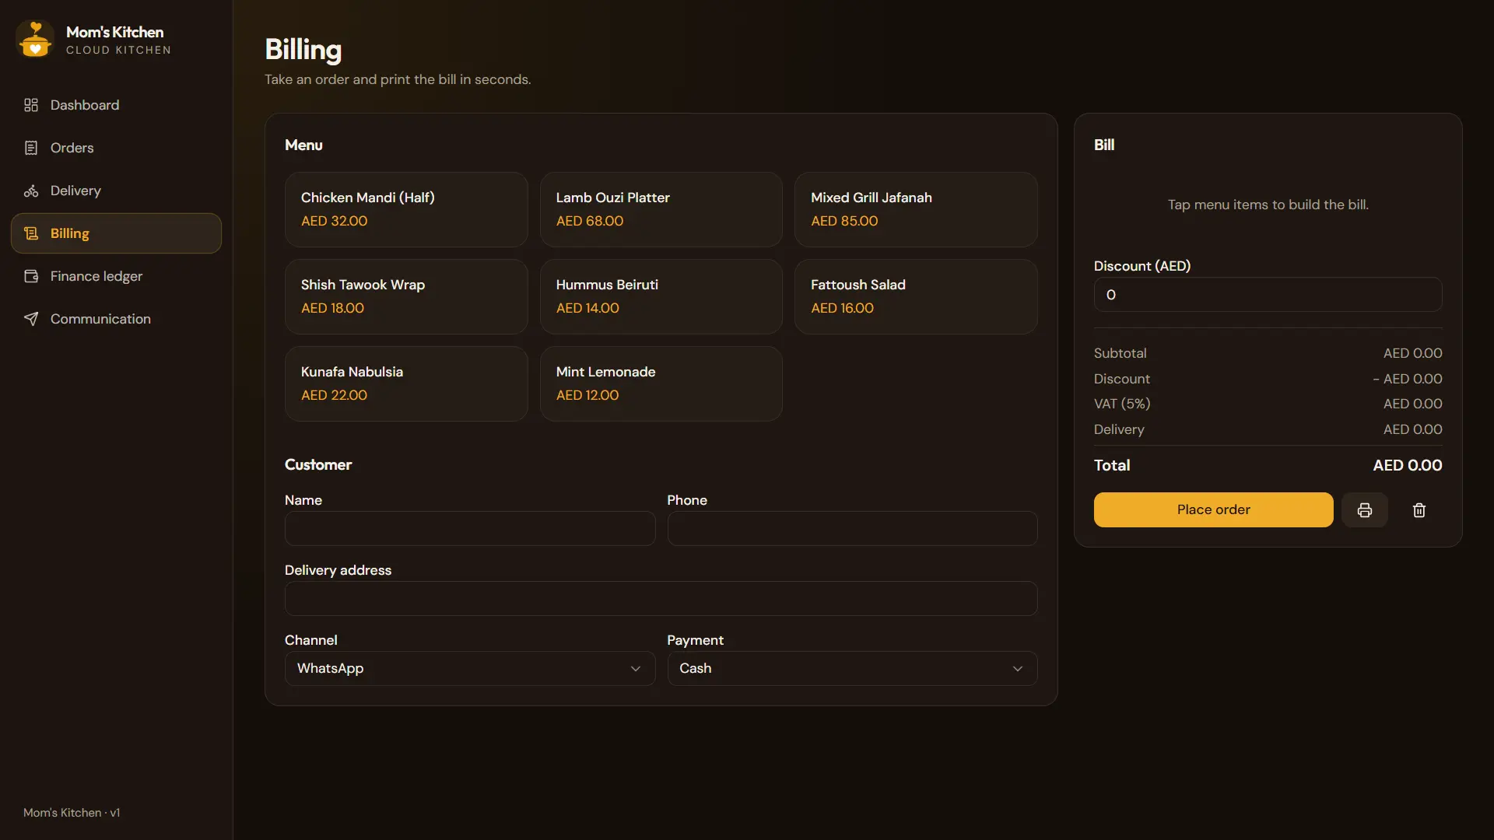Viewport: 1494px width, 840px height.
Task: Open the Delivery section
Action: 116,191
